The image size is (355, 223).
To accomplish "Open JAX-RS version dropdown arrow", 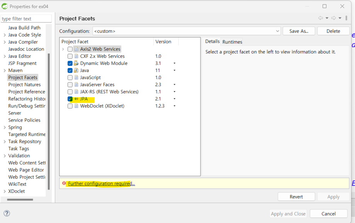I will pos(174,92).
